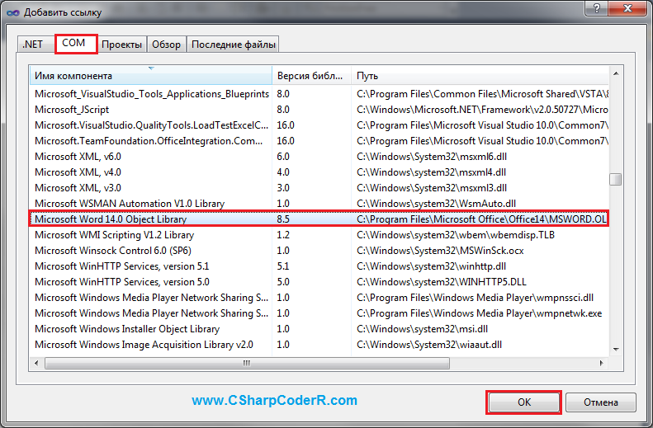Click the vertical scrollbar up arrow
653x428 pixels.
[x=616, y=73]
